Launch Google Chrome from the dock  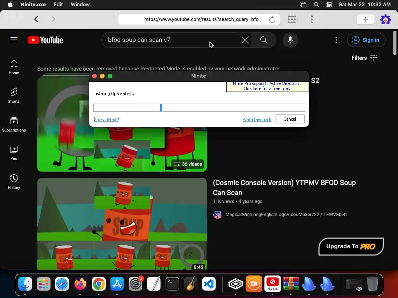99,284
